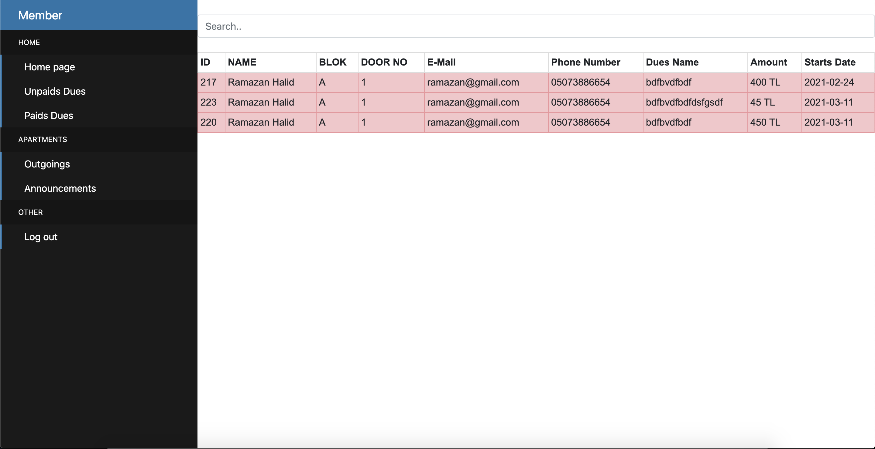The width and height of the screenshot is (875, 449).
Task: Select Outgoings in the sidebar
Action: coord(47,164)
